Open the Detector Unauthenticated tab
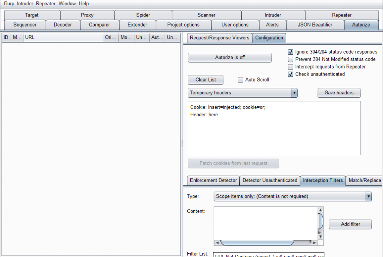The height and width of the screenshot is (257, 383). tap(270, 181)
